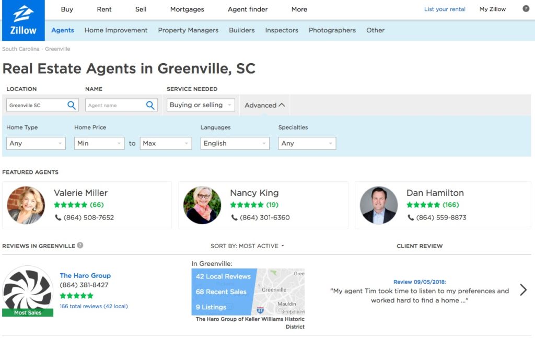This screenshot has width=535, height=338.
Task: Select the Inspectors tab
Action: click(282, 30)
